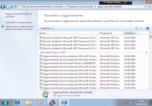Open the Organizza menu
152x106 pixels.
point(47,28)
